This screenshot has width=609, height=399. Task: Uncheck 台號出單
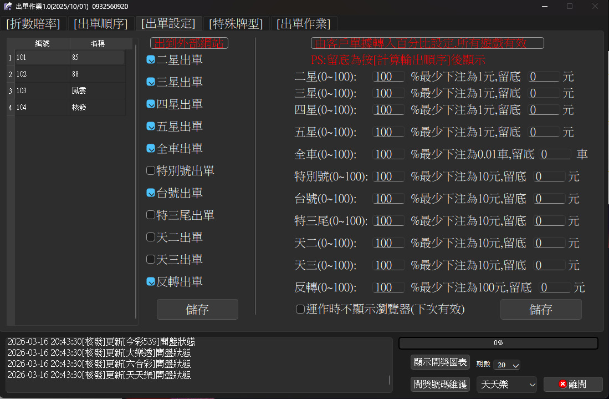click(150, 193)
